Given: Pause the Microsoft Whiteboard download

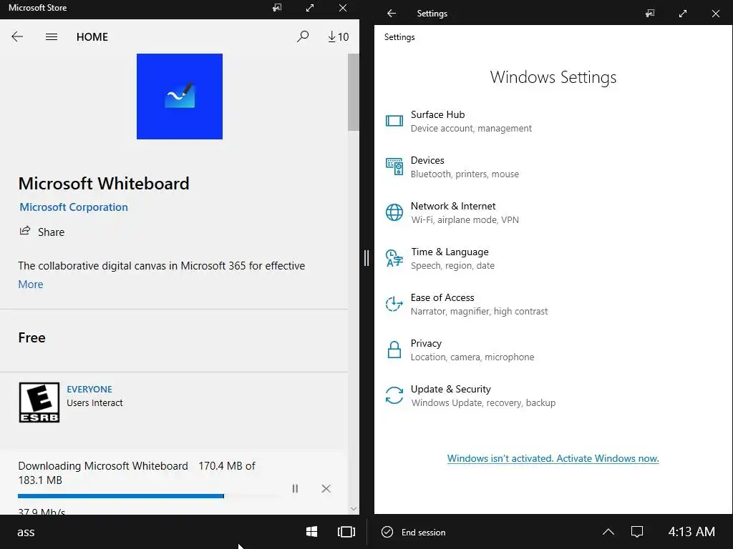Looking at the screenshot, I should tap(295, 488).
